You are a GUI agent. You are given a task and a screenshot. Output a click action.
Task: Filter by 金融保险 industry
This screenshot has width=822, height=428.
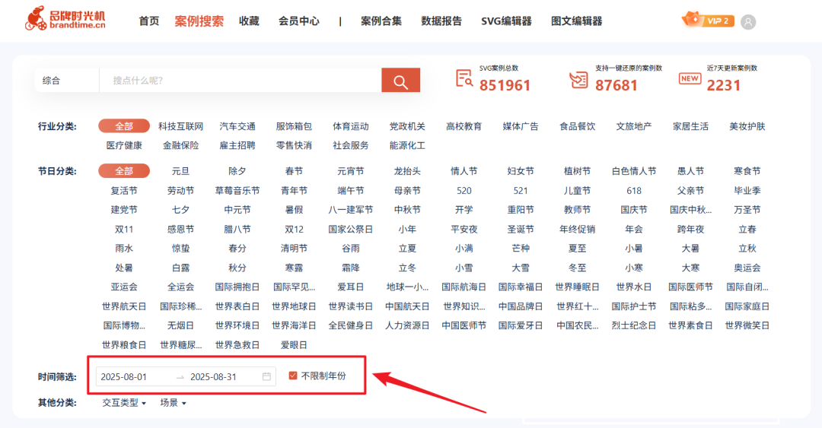[181, 146]
